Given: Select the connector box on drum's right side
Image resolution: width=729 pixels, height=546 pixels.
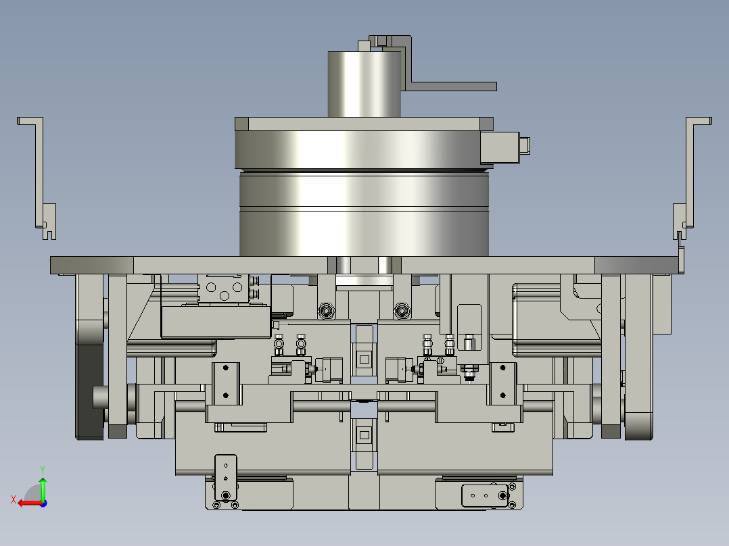Looking at the screenshot, I should pos(500,147).
